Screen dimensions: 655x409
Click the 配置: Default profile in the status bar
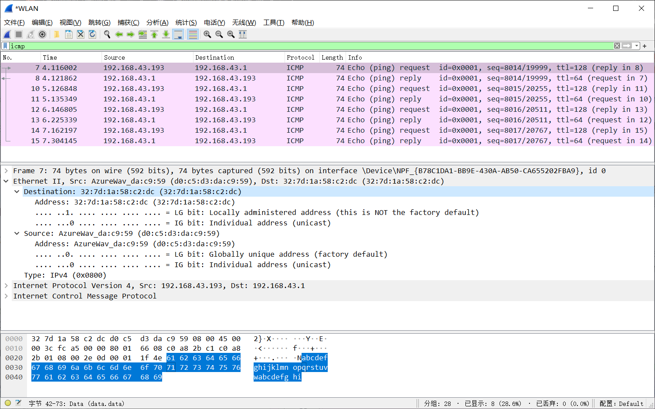pos(621,404)
